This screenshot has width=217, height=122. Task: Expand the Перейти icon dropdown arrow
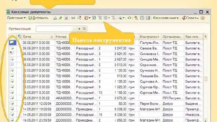coord(124,18)
